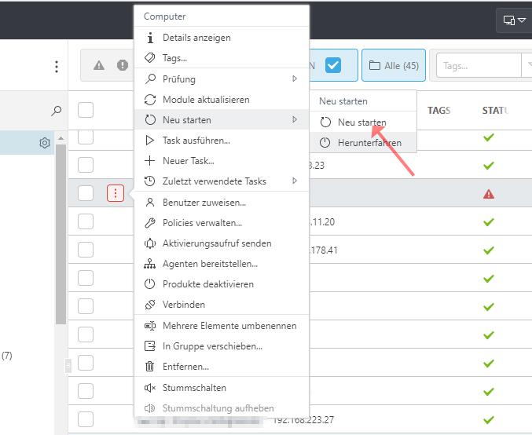Click the move icon beside In Gruppe verschieben

[x=149, y=346]
